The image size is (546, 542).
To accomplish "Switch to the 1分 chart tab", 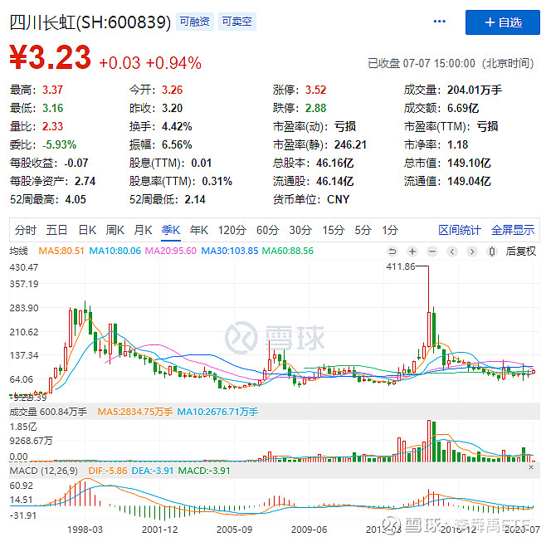I will click(390, 230).
